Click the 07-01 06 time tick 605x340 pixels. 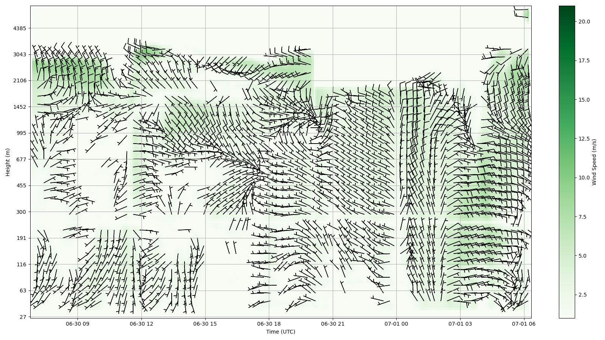coord(524,324)
